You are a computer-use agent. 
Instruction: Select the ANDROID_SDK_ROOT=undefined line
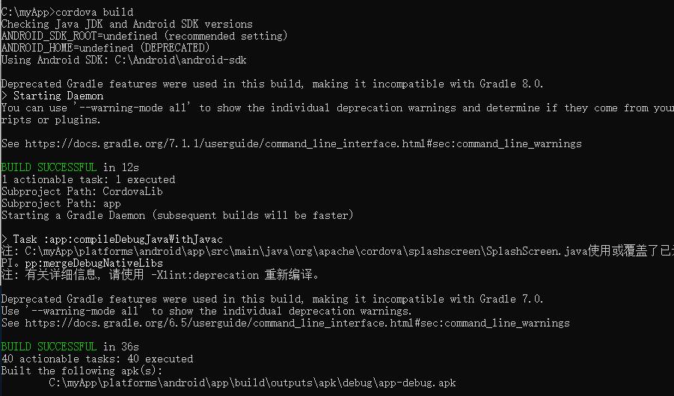point(144,36)
